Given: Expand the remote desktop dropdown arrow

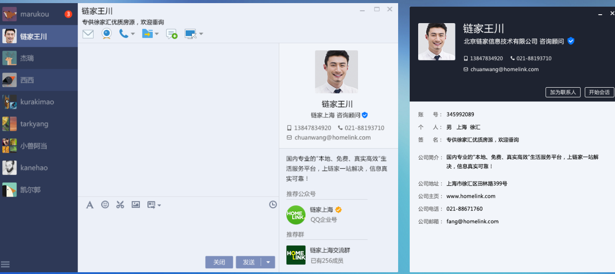Looking at the screenshot, I should [201, 34].
